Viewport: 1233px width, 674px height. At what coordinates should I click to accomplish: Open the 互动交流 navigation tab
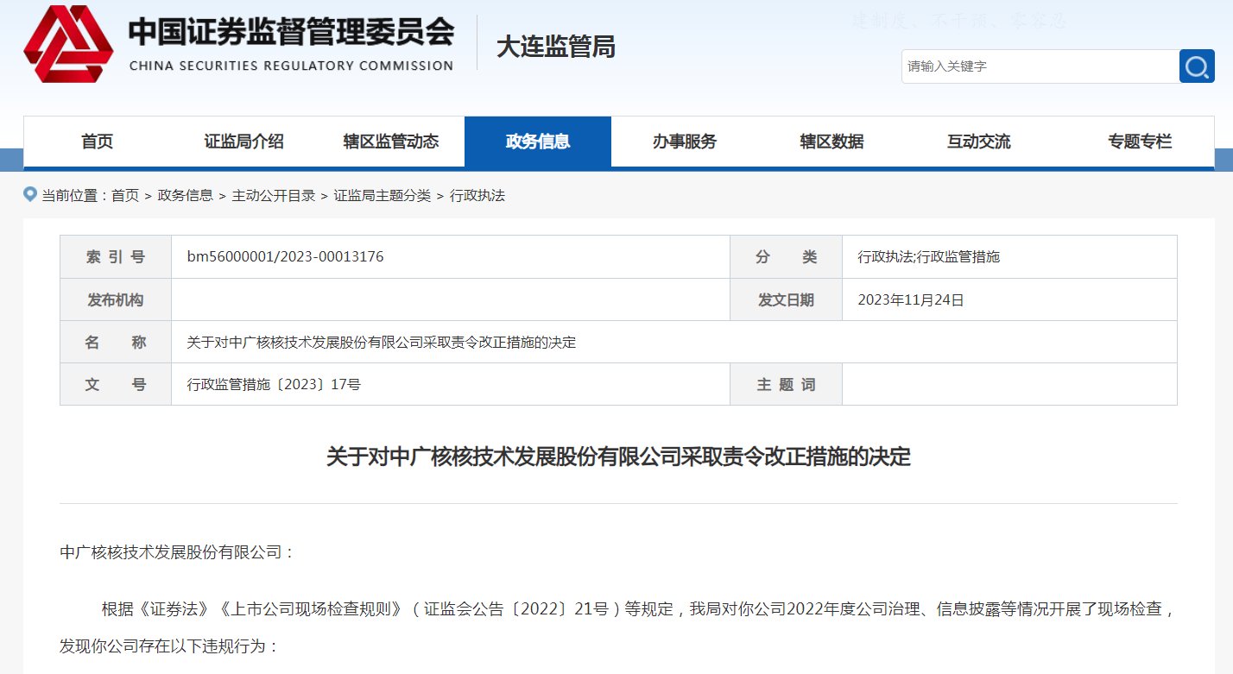(978, 142)
